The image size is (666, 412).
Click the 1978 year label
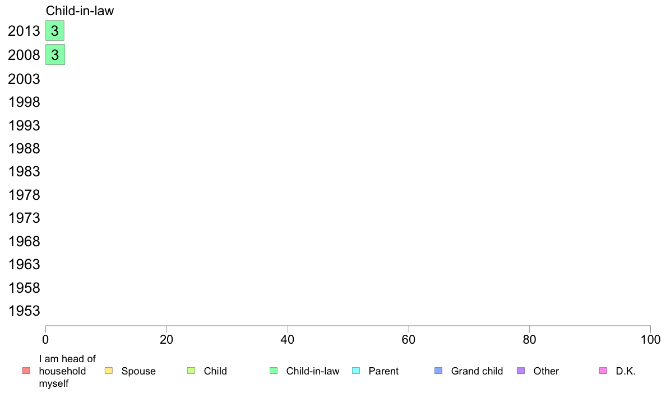(x=24, y=195)
